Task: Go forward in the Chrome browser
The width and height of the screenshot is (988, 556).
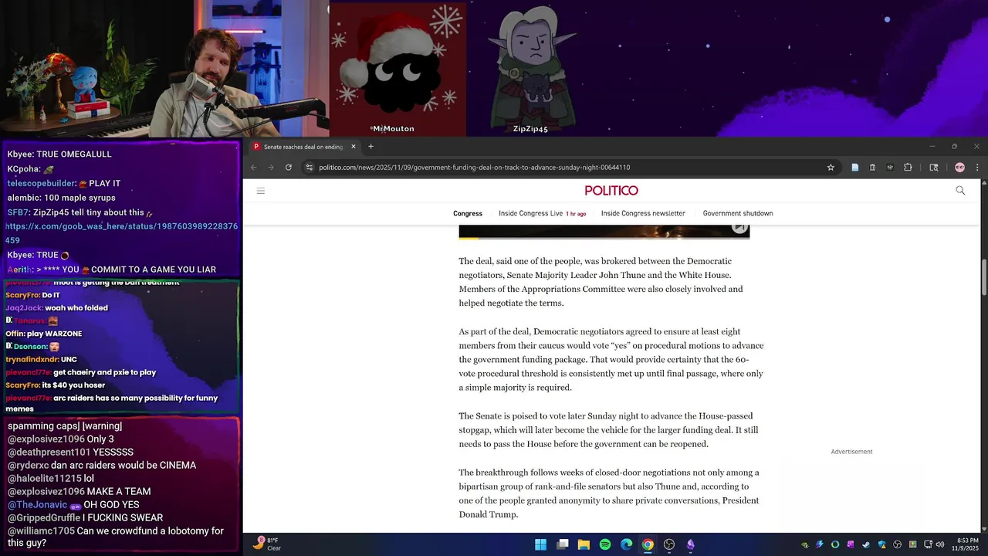Action: (x=271, y=168)
